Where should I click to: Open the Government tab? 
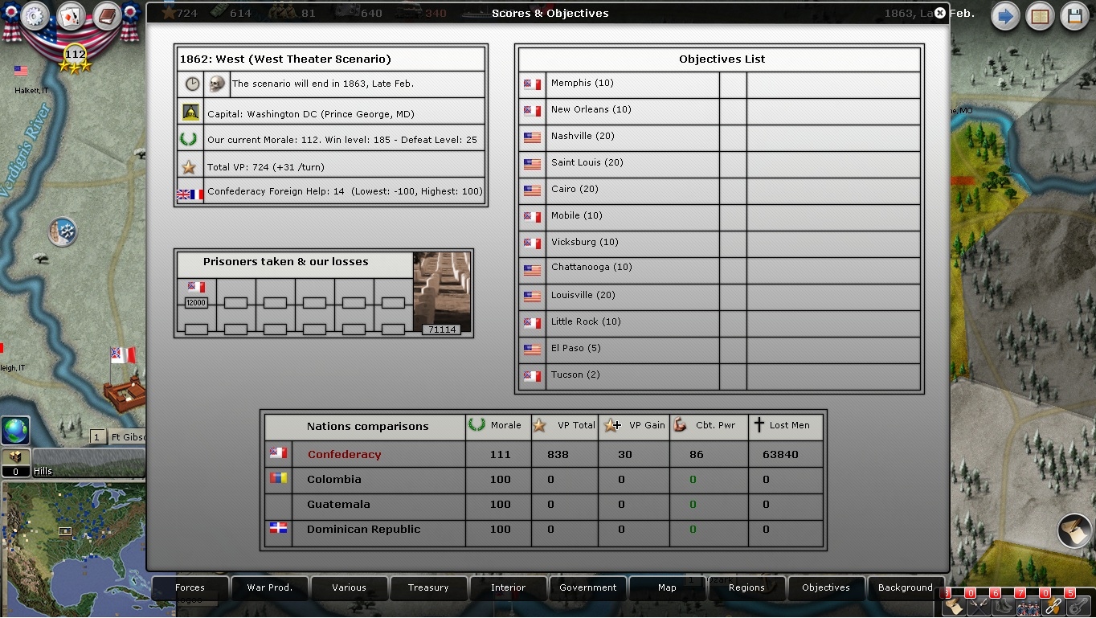point(587,587)
